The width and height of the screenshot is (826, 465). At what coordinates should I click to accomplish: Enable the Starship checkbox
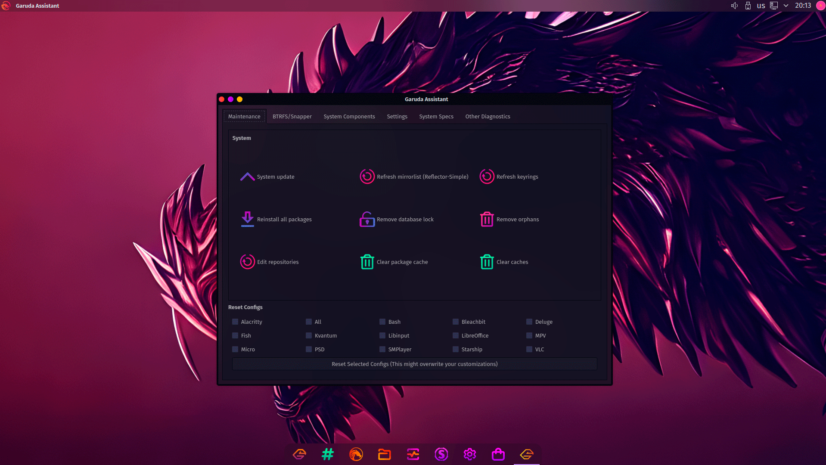[x=456, y=349]
